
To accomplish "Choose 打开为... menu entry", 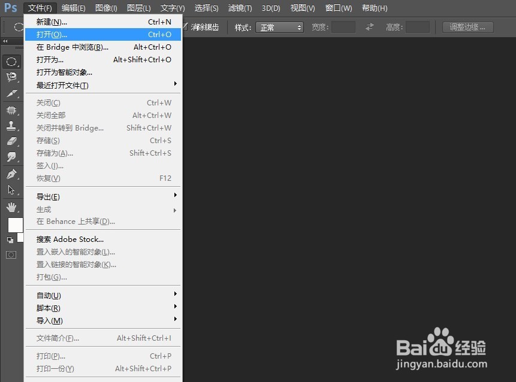I will pyautogui.click(x=103, y=59).
